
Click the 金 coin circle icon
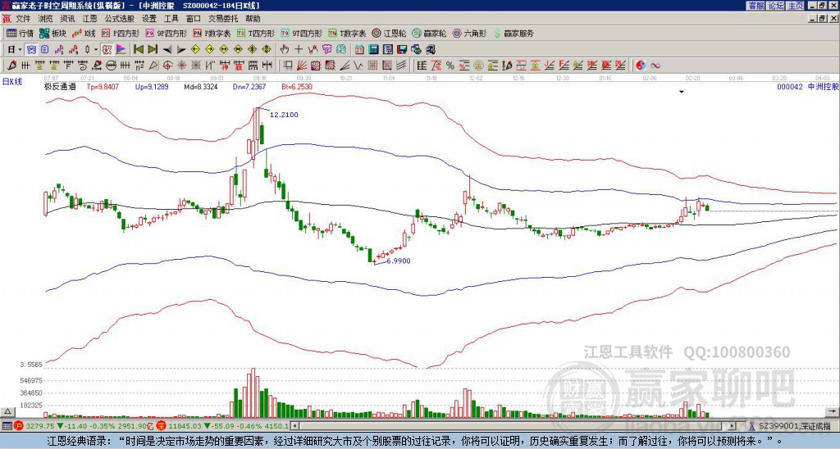coord(478,66)
